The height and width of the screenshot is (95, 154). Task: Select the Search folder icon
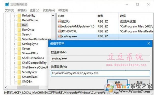[x=19, y=34]
